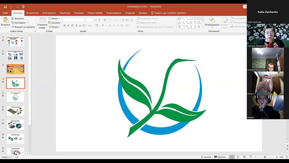Open the Довідка tab
This screenshot has width=289, height=163.
tap(143, 13)
